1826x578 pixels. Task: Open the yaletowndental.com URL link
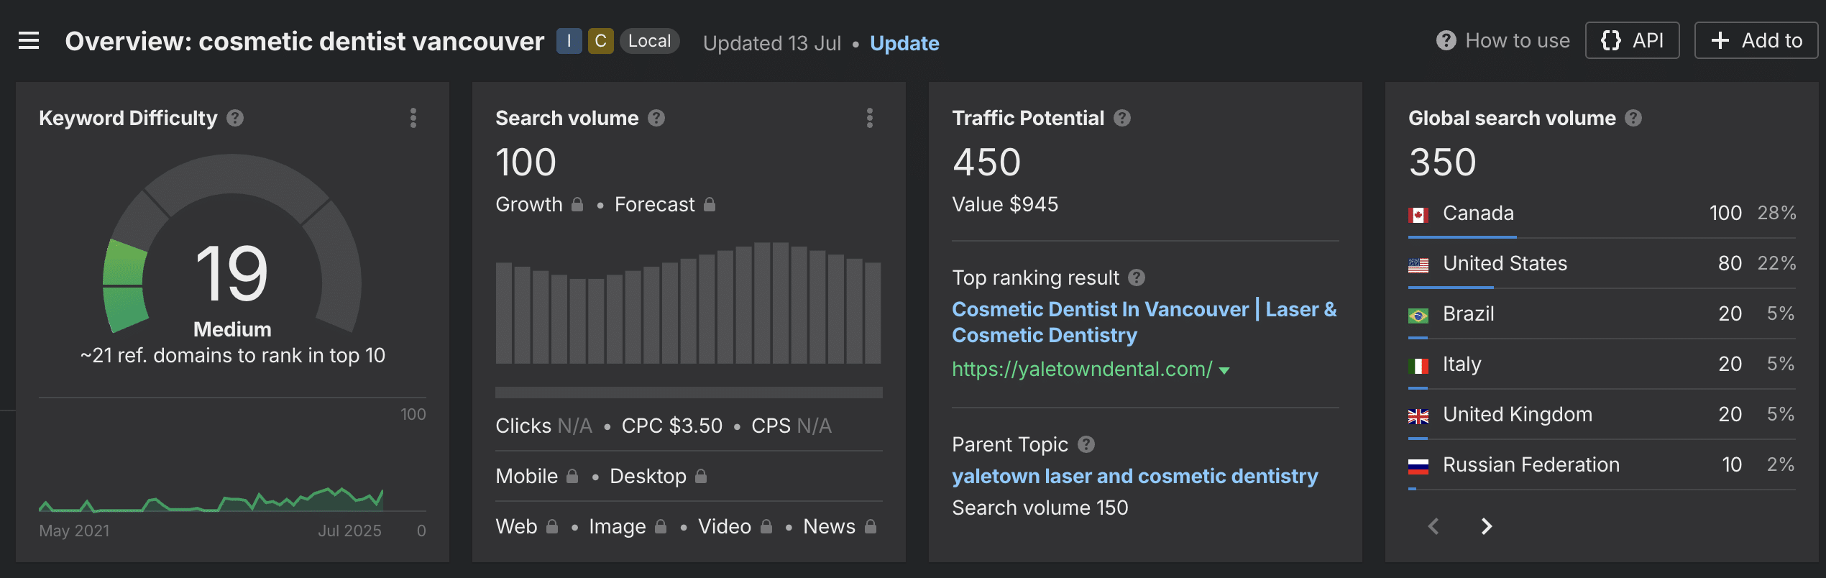click(x=1082, y=370)
